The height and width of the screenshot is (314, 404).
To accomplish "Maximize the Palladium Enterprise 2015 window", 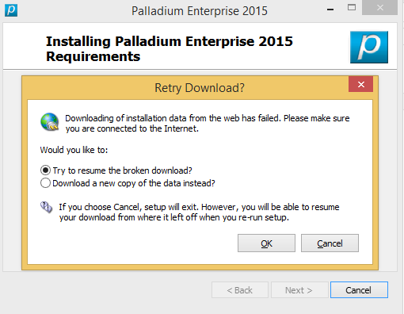I will 352,8.
